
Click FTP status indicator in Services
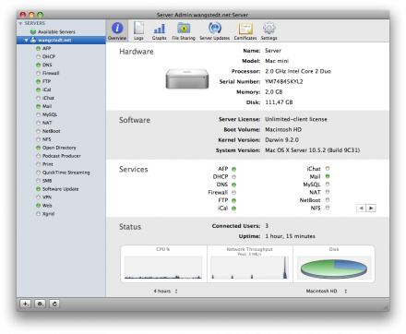click(x=233, y=200)
